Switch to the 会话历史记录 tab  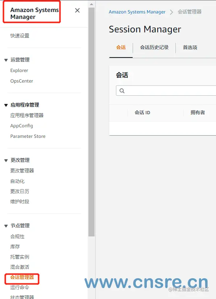pos(154,47)
